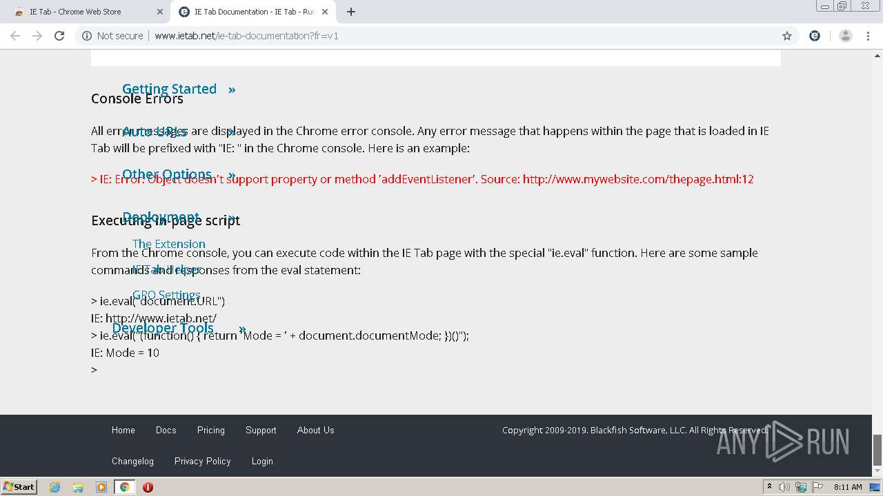Open Privacy Policy footer link
Viewport: 883px width, 496px height.
coord(203,461)
